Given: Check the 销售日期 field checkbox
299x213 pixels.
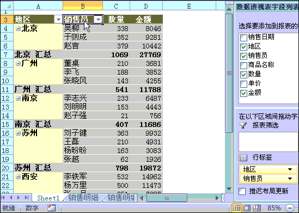Looking at the screenshot, I should (243, 38).
